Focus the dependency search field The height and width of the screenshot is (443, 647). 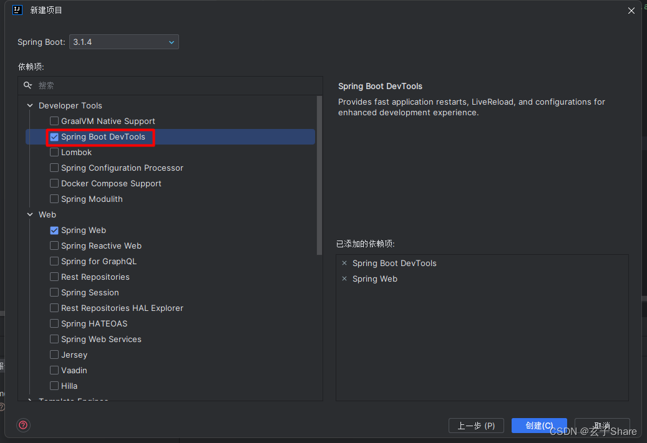170,85
